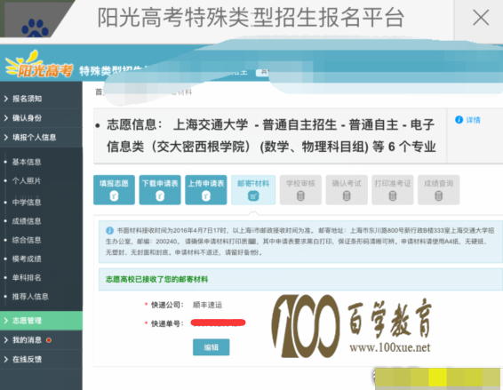Go to the 下载申请表 step
Viewport: 503px width, 390px height.
(160, 190)
